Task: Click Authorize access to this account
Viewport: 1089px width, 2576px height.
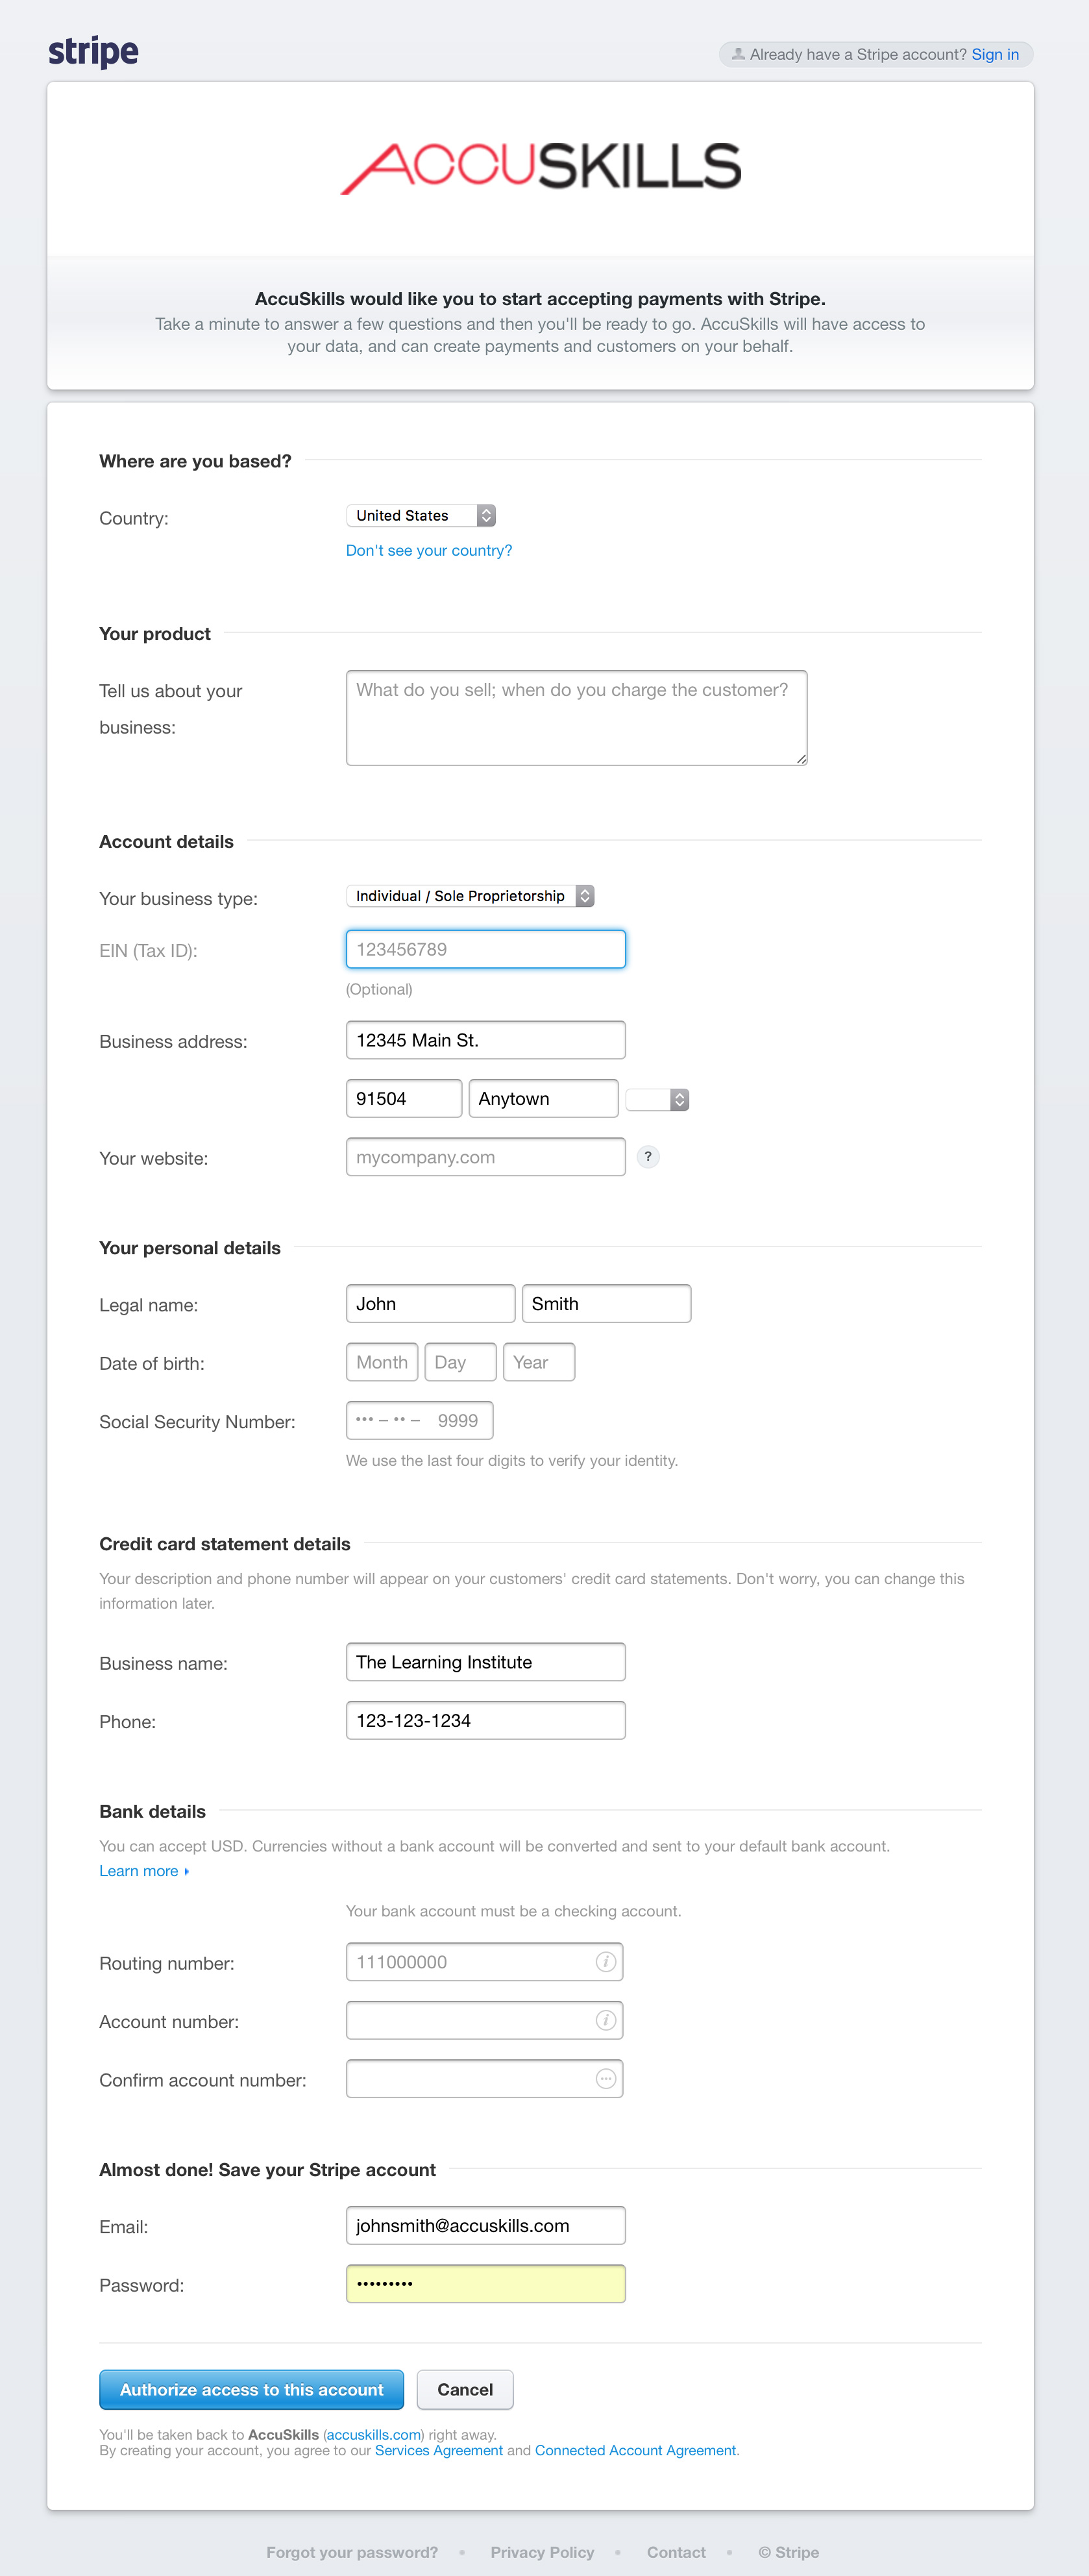Action: 251,2389
